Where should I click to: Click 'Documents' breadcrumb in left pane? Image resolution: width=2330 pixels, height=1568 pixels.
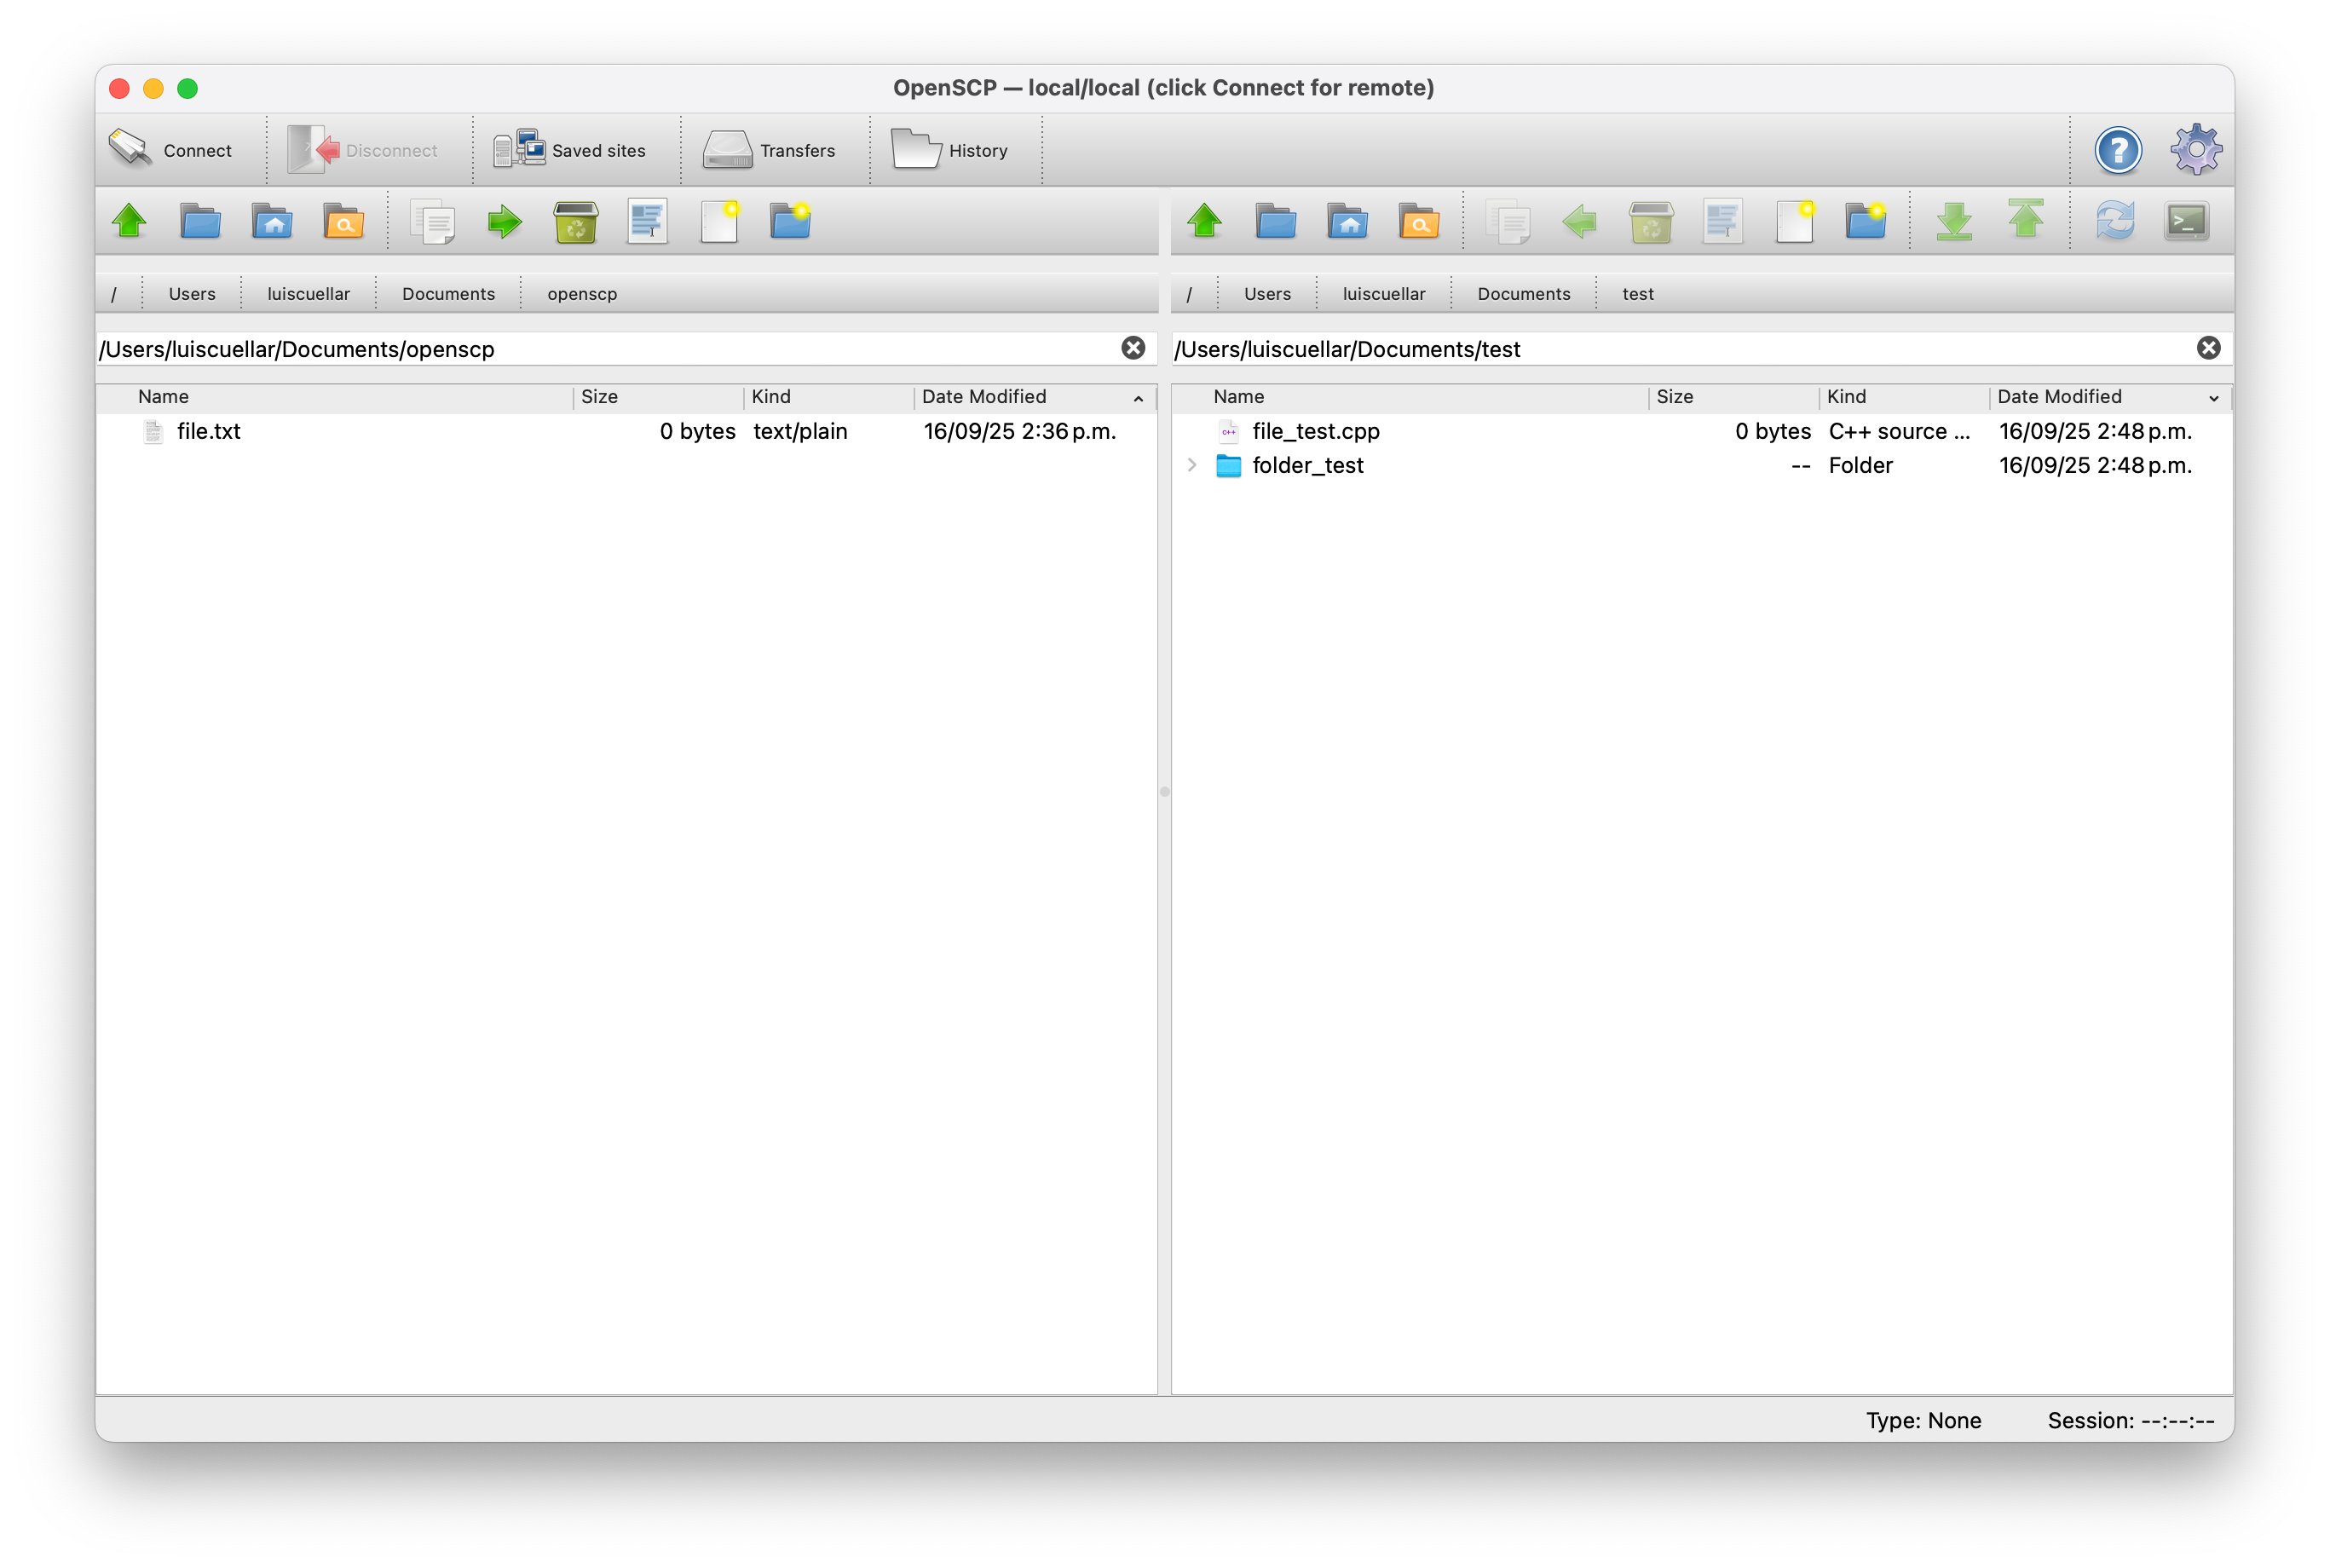point(449,294)
